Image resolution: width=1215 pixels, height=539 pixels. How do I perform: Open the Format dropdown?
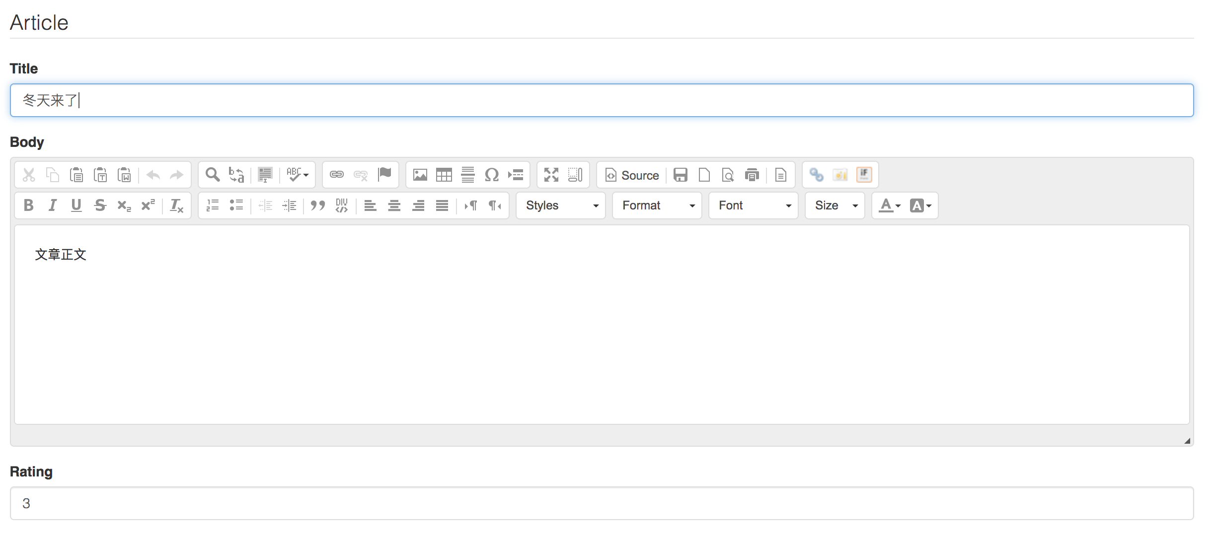point(657,205)
